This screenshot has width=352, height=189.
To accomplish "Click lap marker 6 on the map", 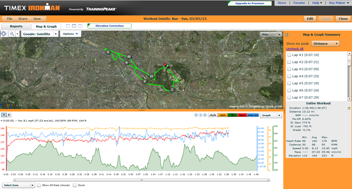I will (127, 63).
